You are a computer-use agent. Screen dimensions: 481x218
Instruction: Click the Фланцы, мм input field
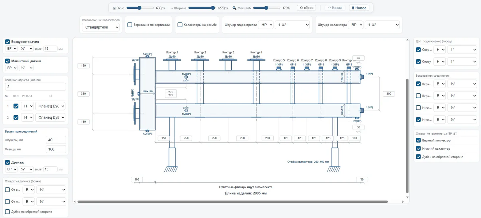[x=56, y=149]
